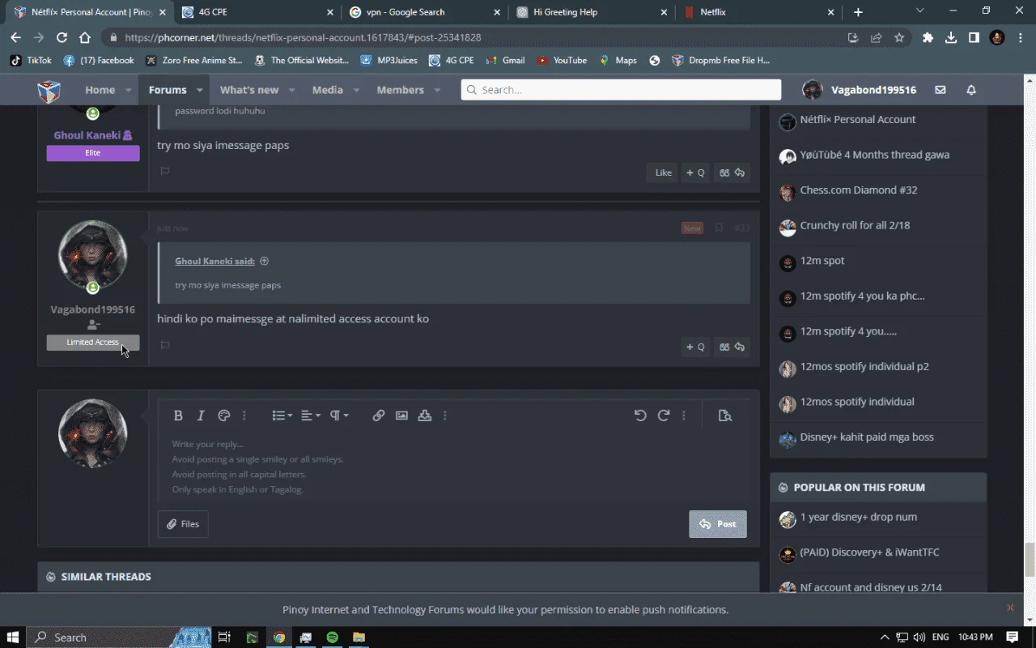Open File Explorer from the taskbar
This screenshot has width=1036, height=648.
(359, 637)
